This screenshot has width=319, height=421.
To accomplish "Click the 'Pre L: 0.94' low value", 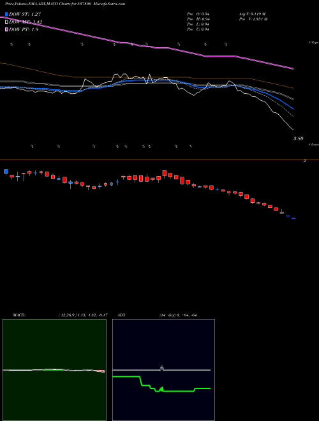I will (198, 24).
